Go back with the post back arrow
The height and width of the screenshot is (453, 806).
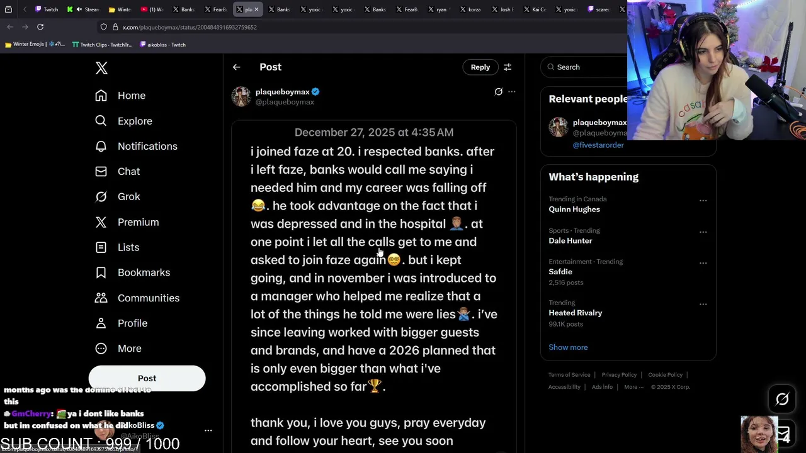tap(236, 67)
